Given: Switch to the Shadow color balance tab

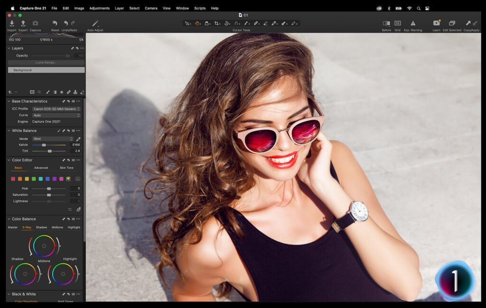Looking at the screenshot, I should tap(42, 227).
